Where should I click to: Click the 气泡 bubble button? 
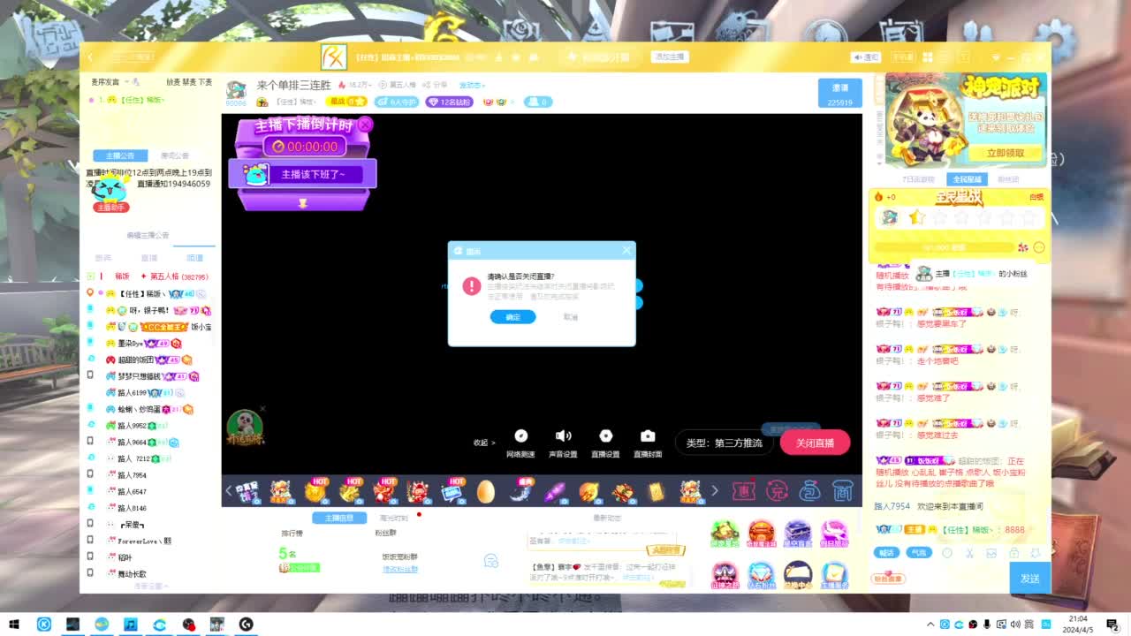[x=919, y=553]
